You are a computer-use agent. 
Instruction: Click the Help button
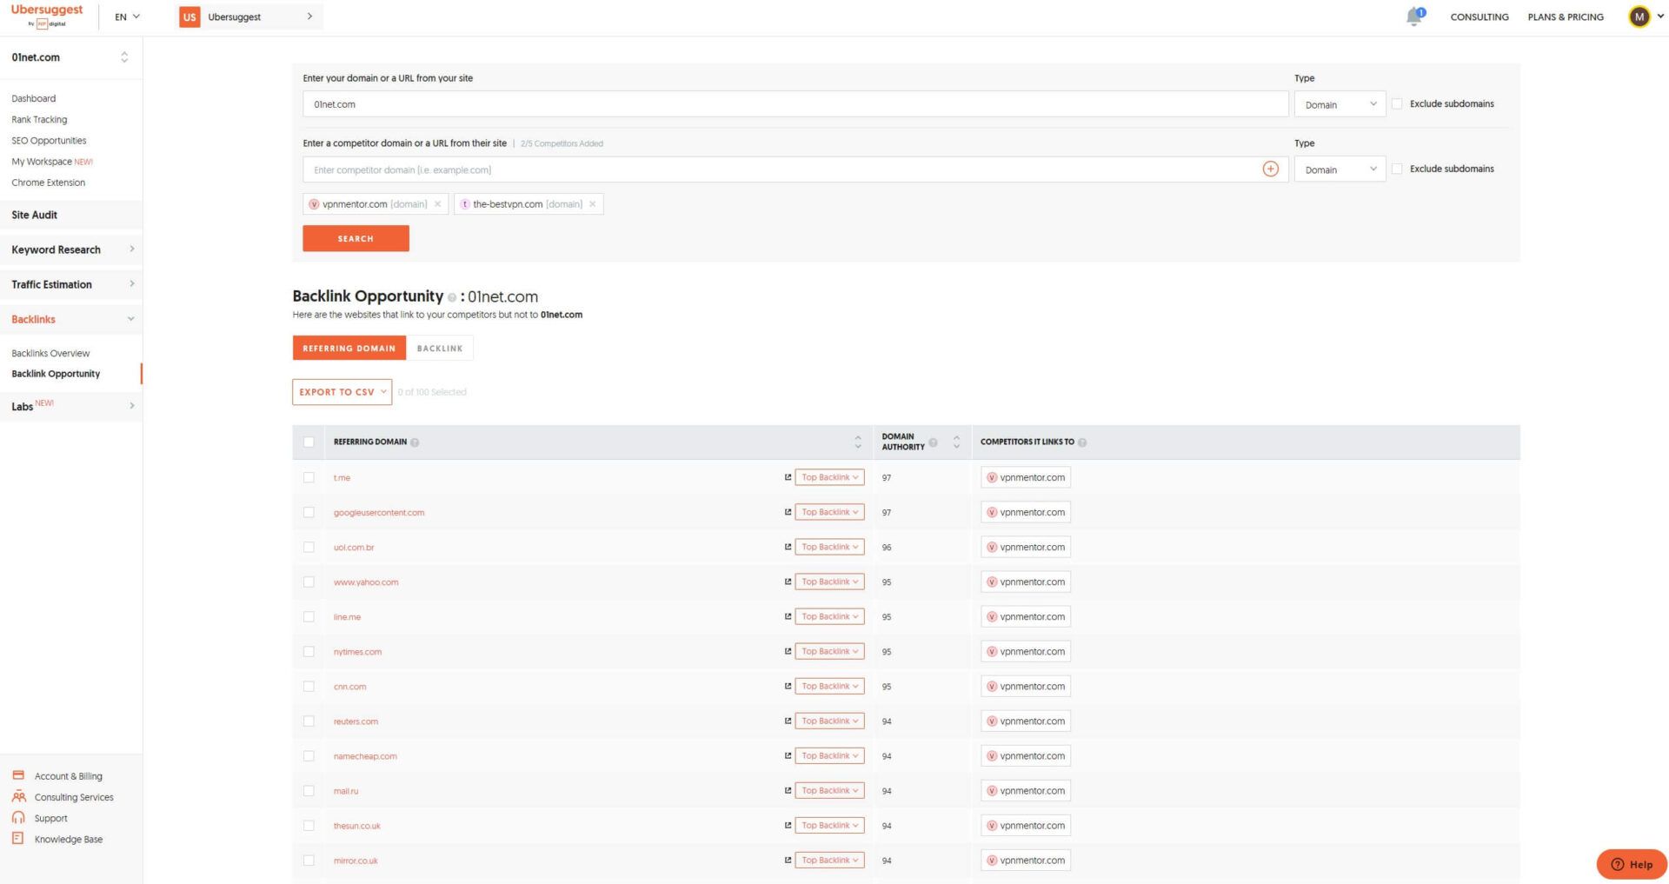pos(1632,864)
